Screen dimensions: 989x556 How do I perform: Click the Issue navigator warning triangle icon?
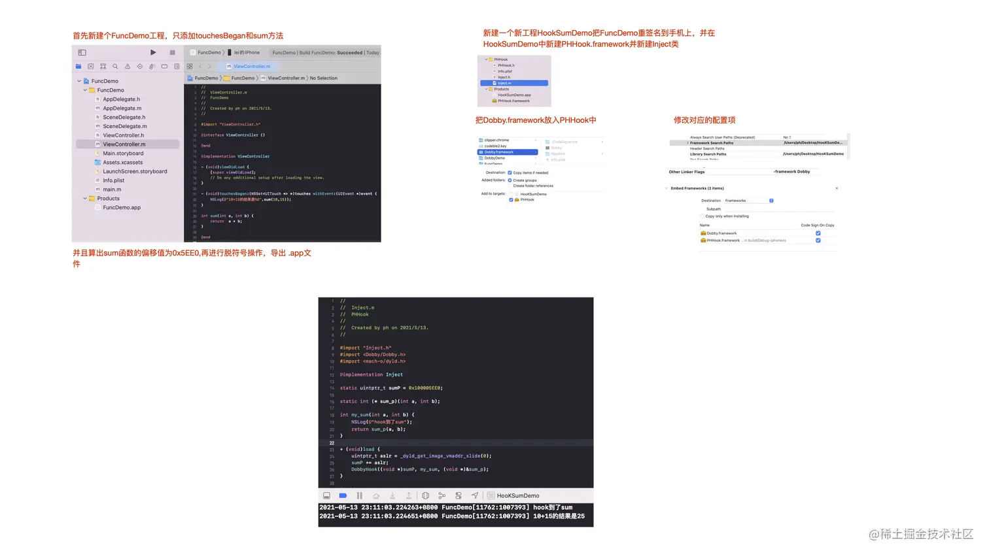128,66
